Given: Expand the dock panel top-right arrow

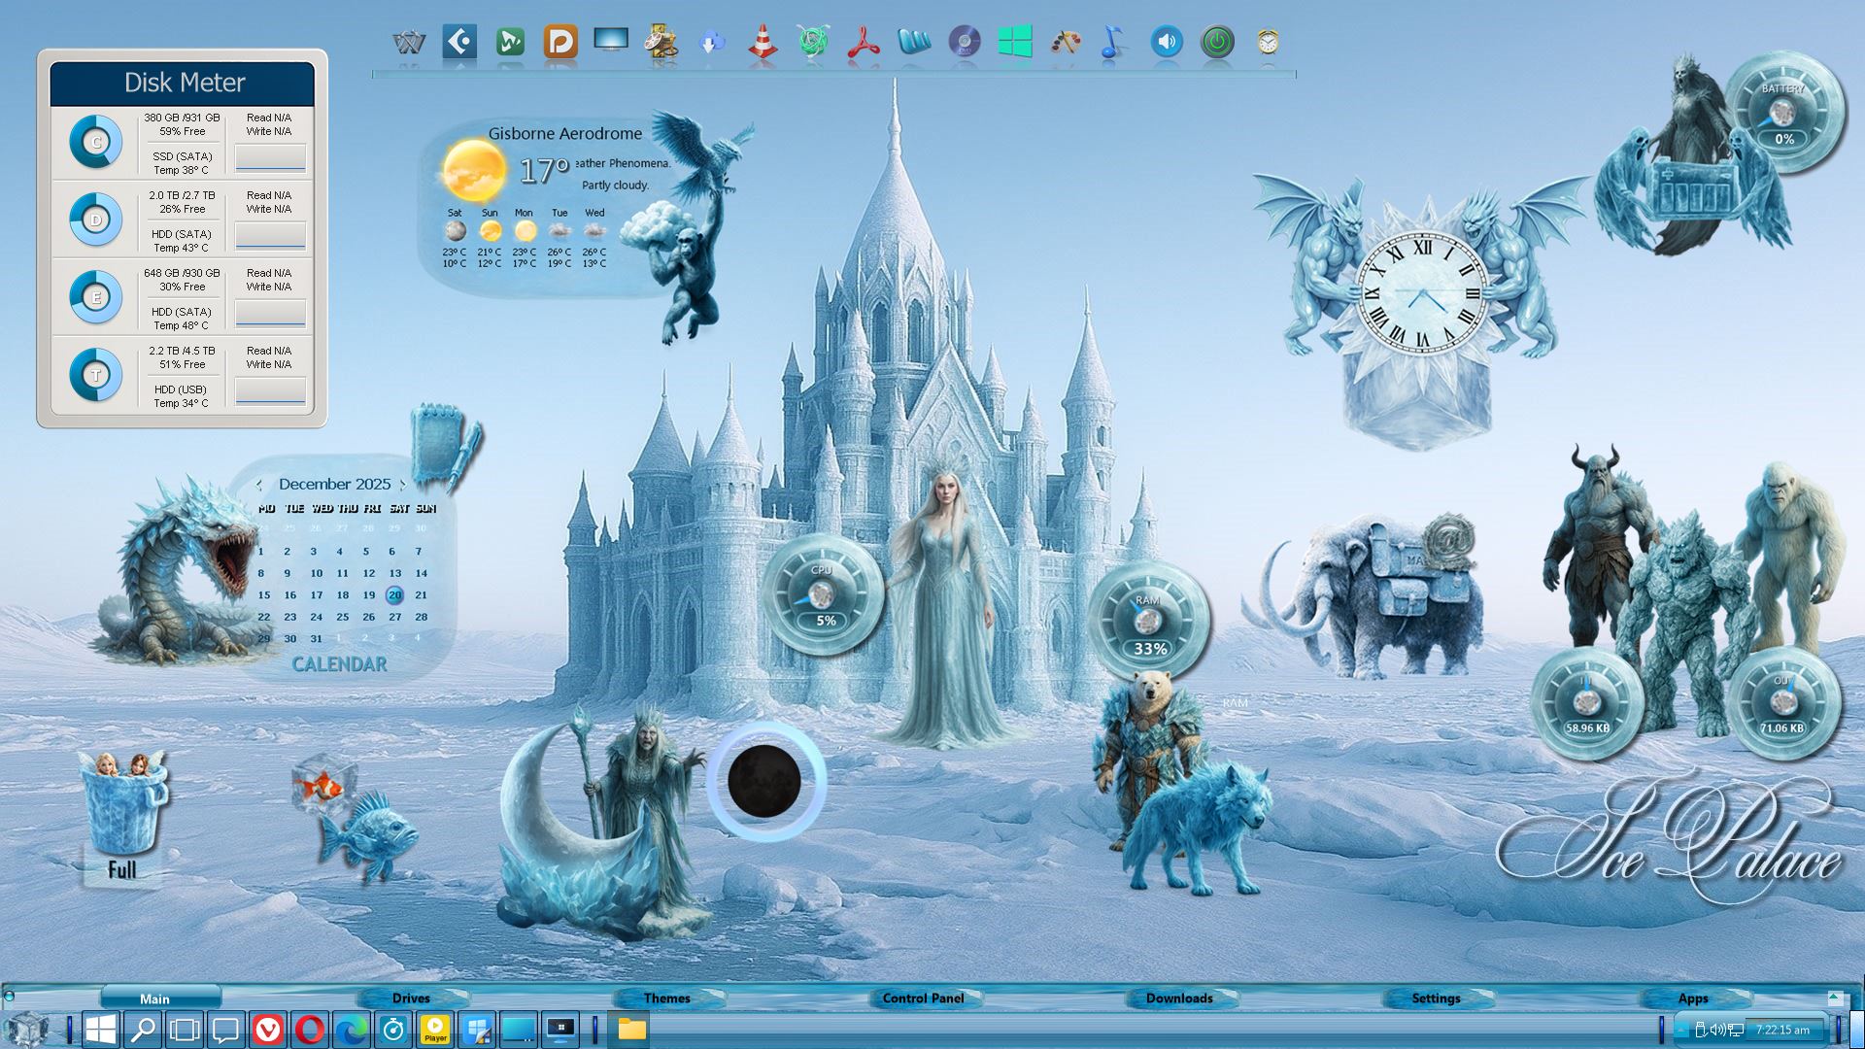Looking at the screenshot, I should [x=1834, y=998].
